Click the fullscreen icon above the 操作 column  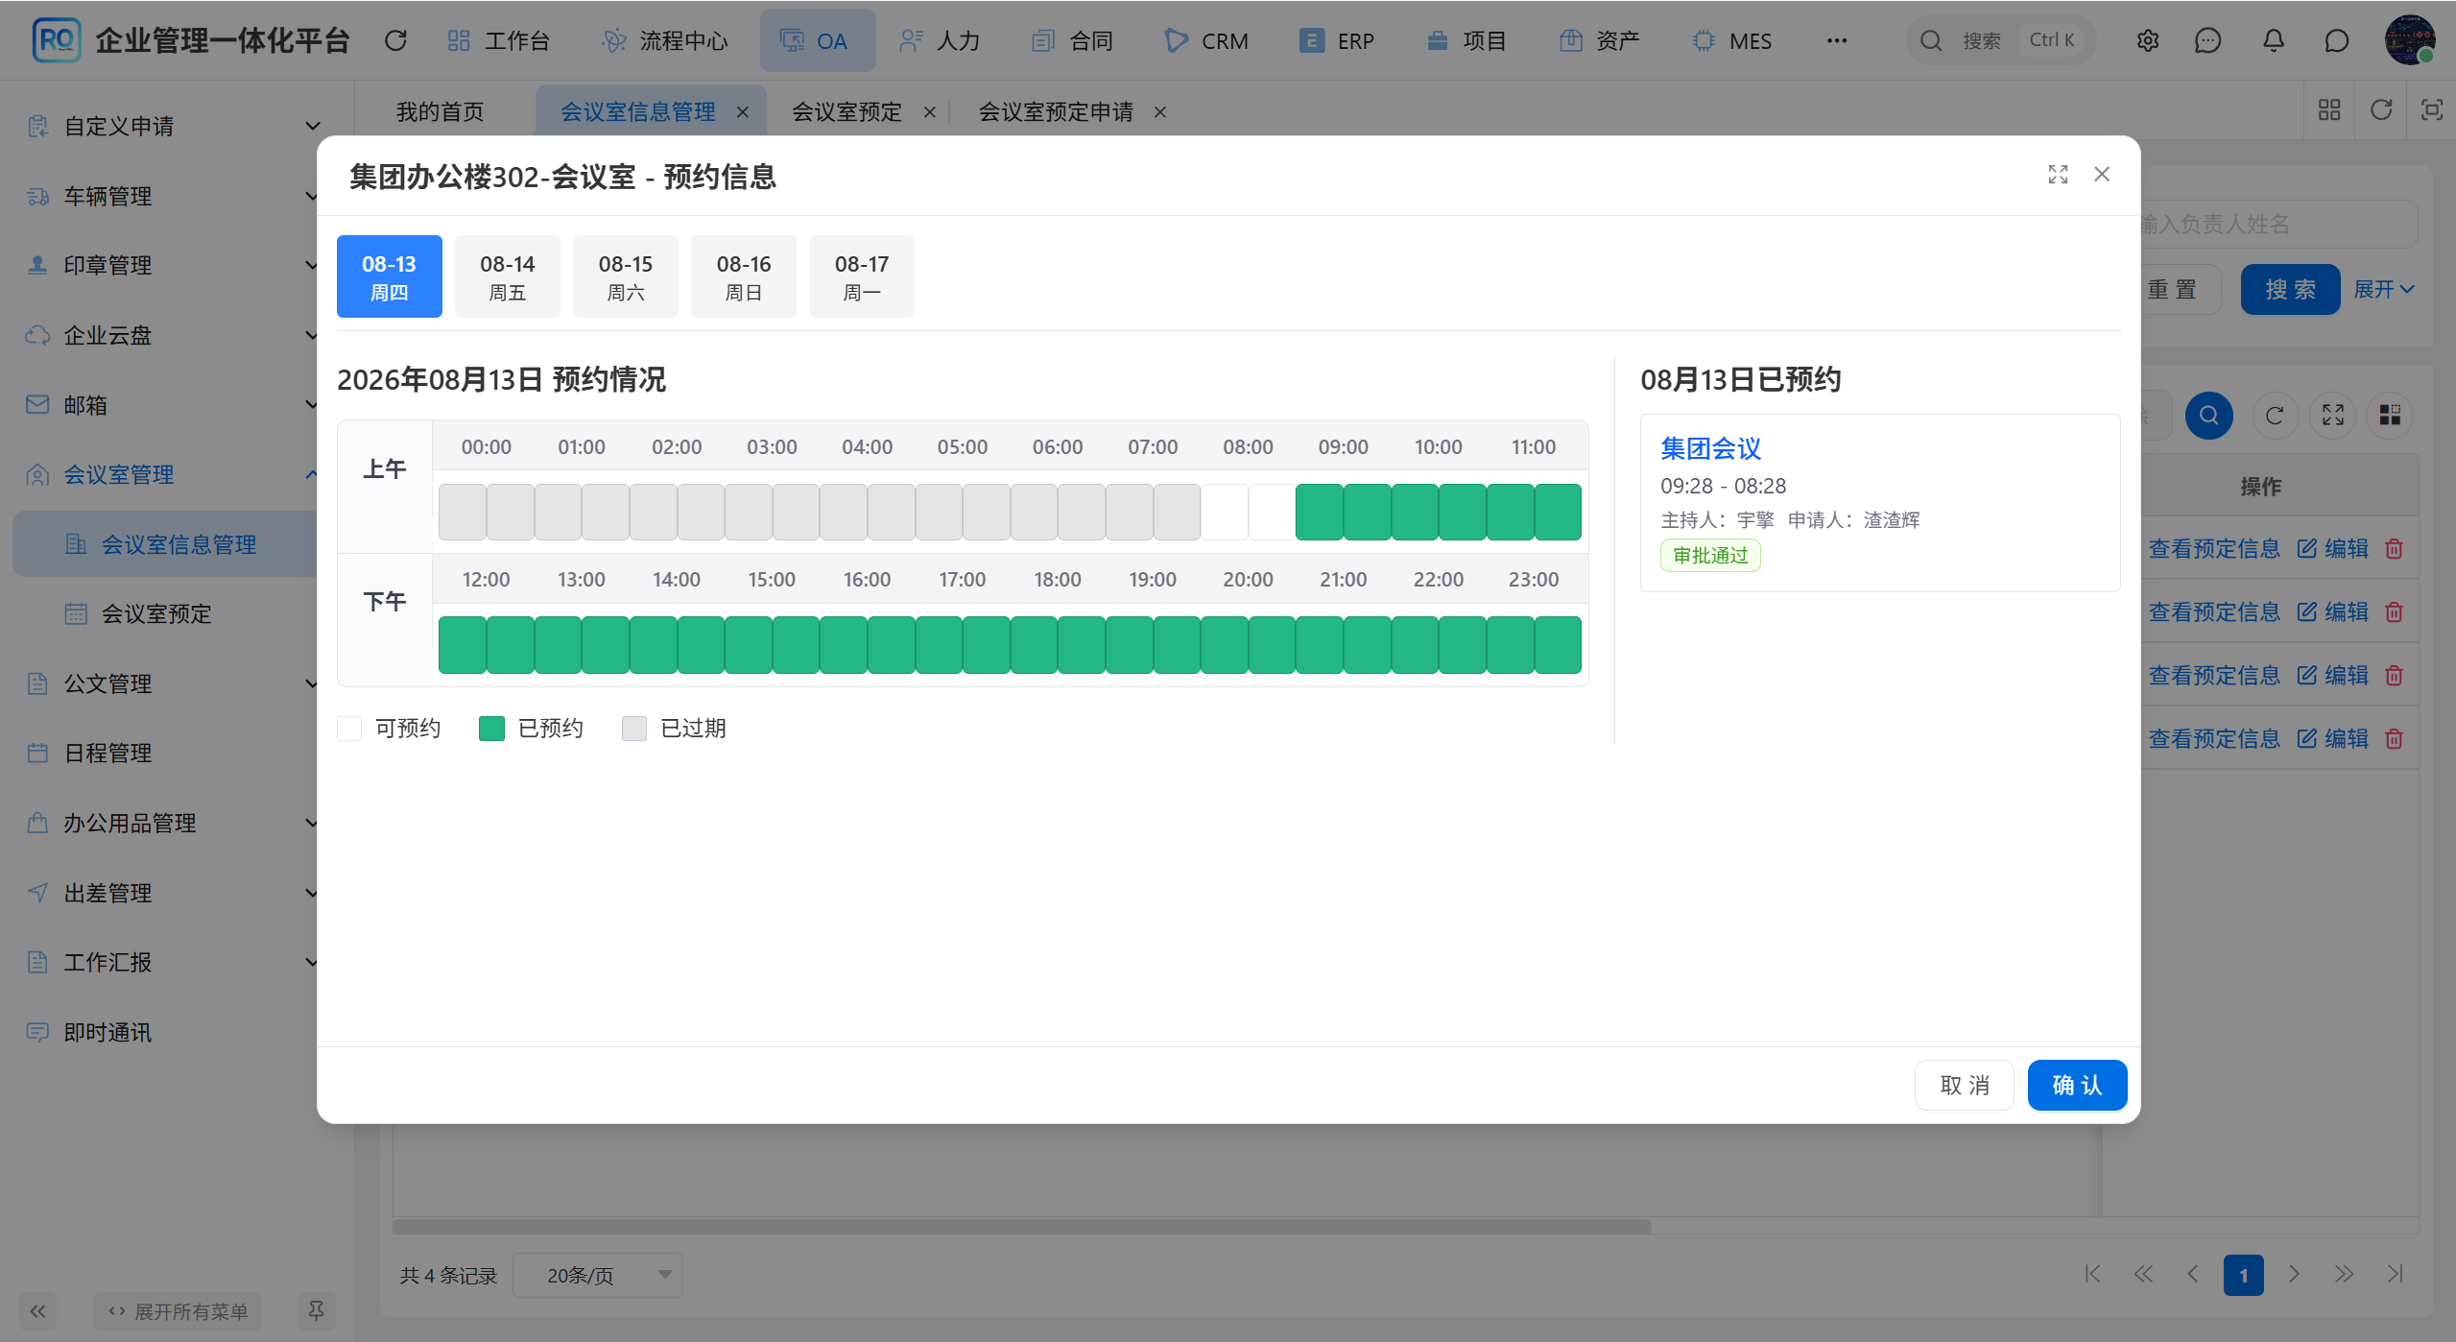click(x=2333, y=416)
